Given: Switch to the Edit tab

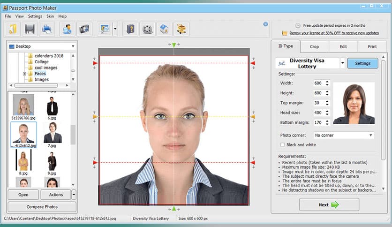Looking at the screenshot, I should tap(343, 46).
